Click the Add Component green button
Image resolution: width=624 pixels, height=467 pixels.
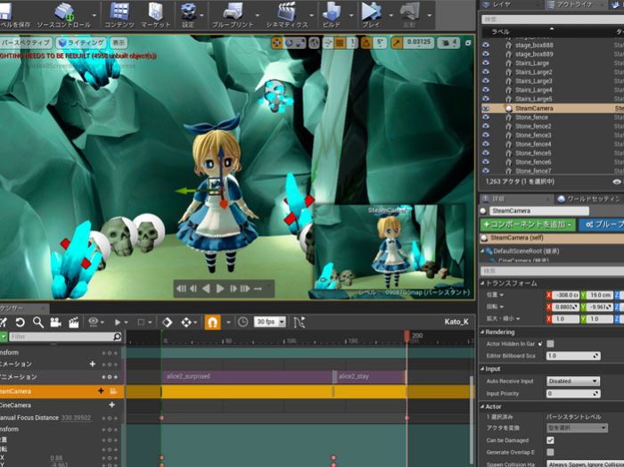pos(528,225)
